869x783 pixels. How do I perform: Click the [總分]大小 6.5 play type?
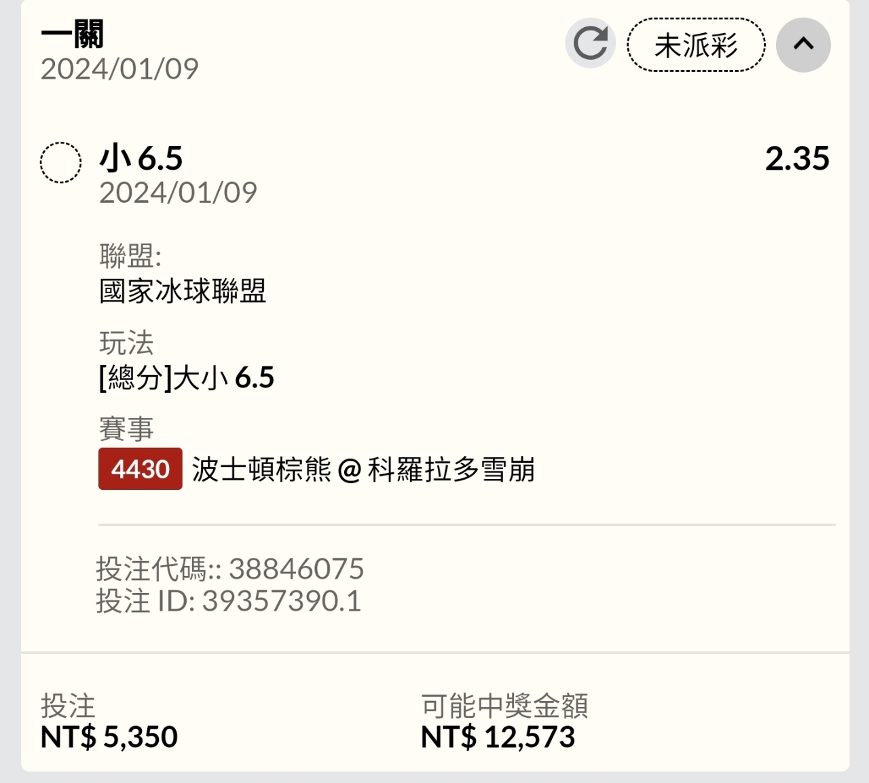pyautogui.click(x=187, y=378)
